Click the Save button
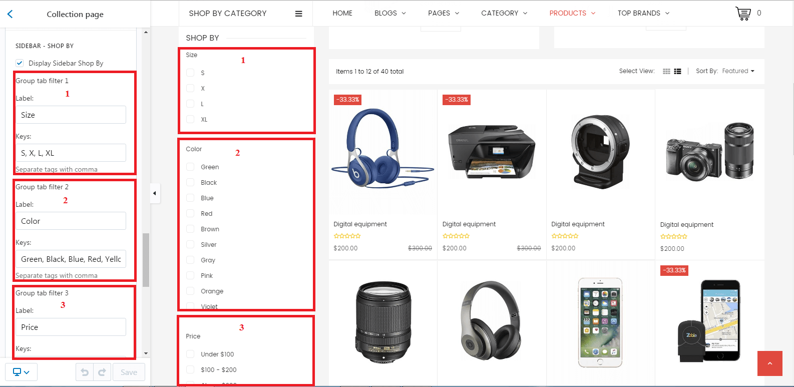The height and width of the screenshot is (387, 794). tap(129, 372)
